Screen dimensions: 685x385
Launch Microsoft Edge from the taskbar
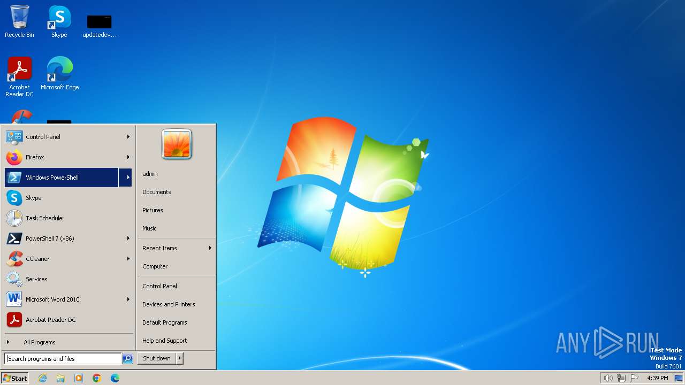(115, 378)
